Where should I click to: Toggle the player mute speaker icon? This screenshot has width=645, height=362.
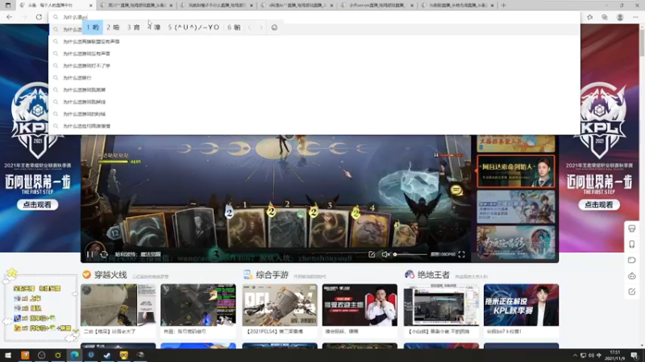(x=385, y=254)
